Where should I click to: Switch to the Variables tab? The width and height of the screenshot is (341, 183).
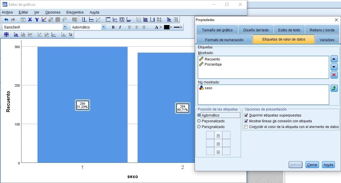point(327,40)
